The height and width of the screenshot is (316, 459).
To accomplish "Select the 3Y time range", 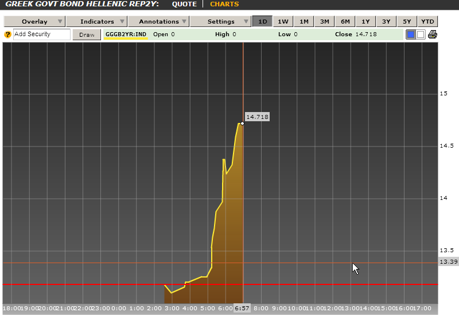I will point(386,21).
